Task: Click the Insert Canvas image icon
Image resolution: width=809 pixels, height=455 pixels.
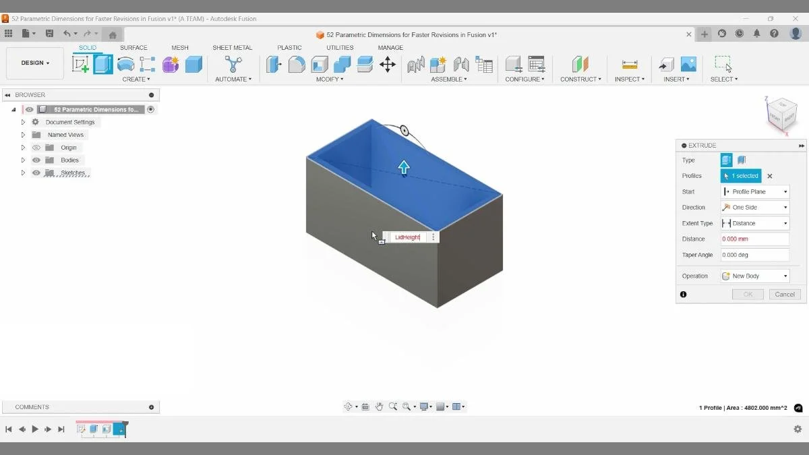Action: 688,64
